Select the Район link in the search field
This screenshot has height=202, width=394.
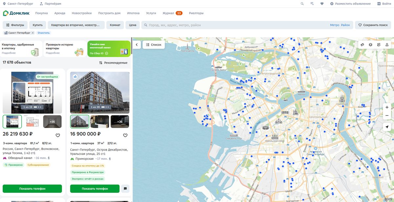click(345, 25)
